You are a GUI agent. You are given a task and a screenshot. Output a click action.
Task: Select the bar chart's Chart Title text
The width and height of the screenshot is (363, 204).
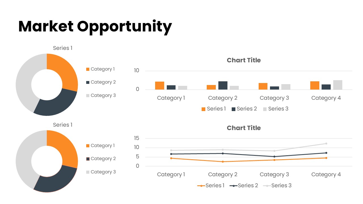tap(244, 60)
